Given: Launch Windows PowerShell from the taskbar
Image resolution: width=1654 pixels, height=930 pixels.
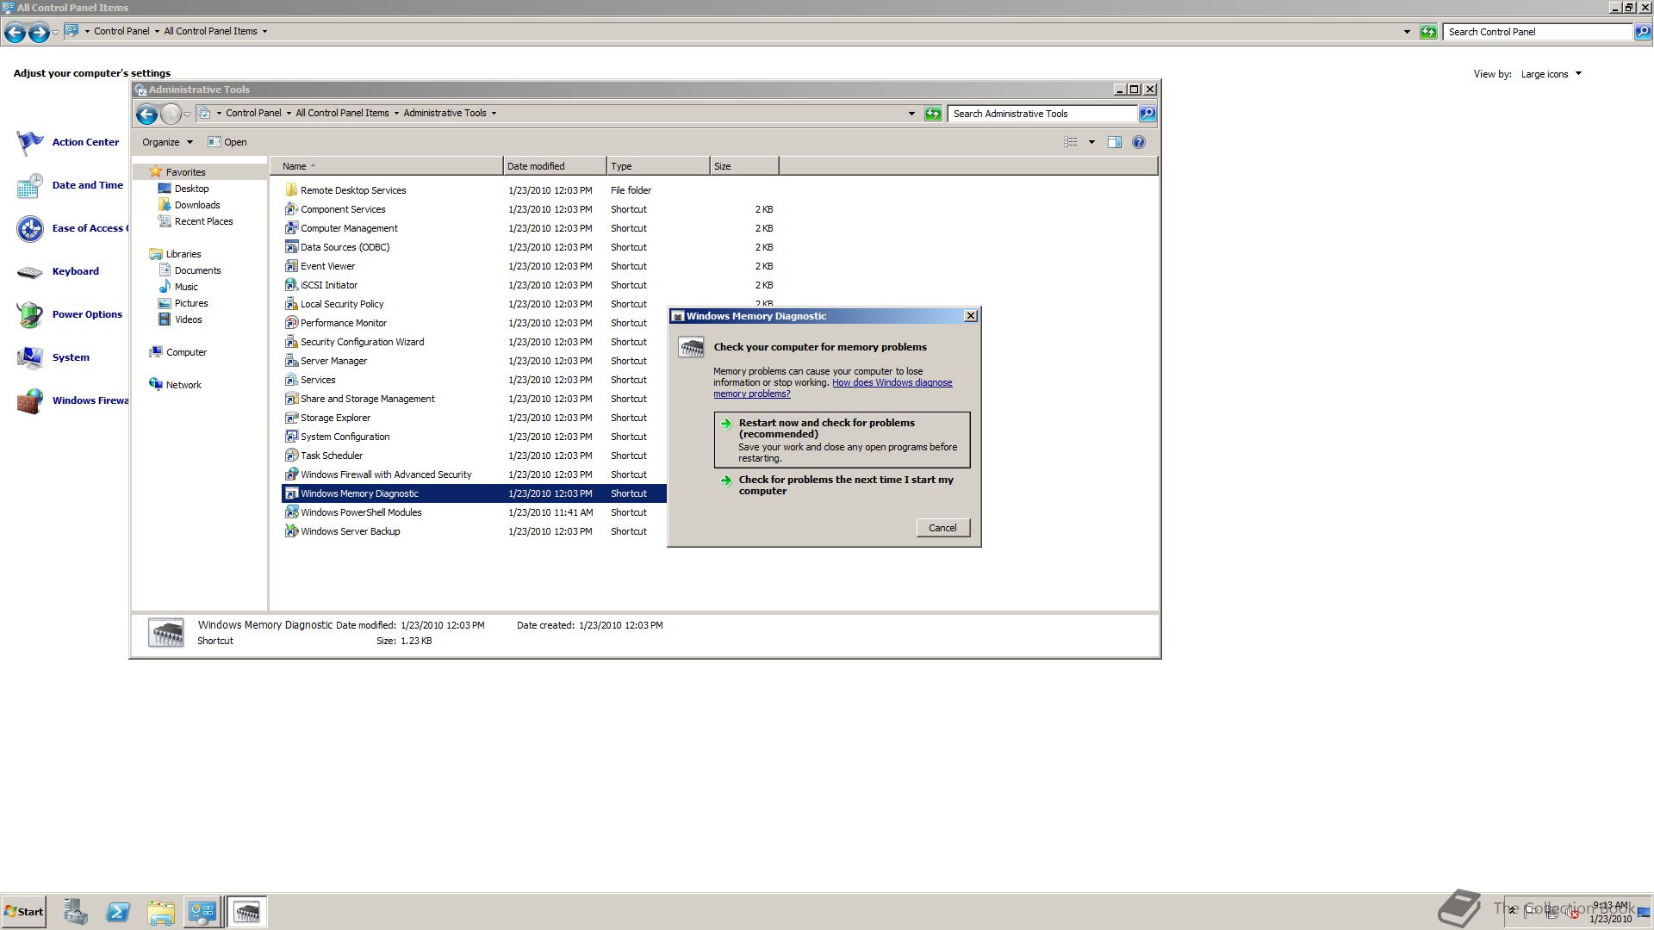Looking at the screenshot, I should pos(118,912).
